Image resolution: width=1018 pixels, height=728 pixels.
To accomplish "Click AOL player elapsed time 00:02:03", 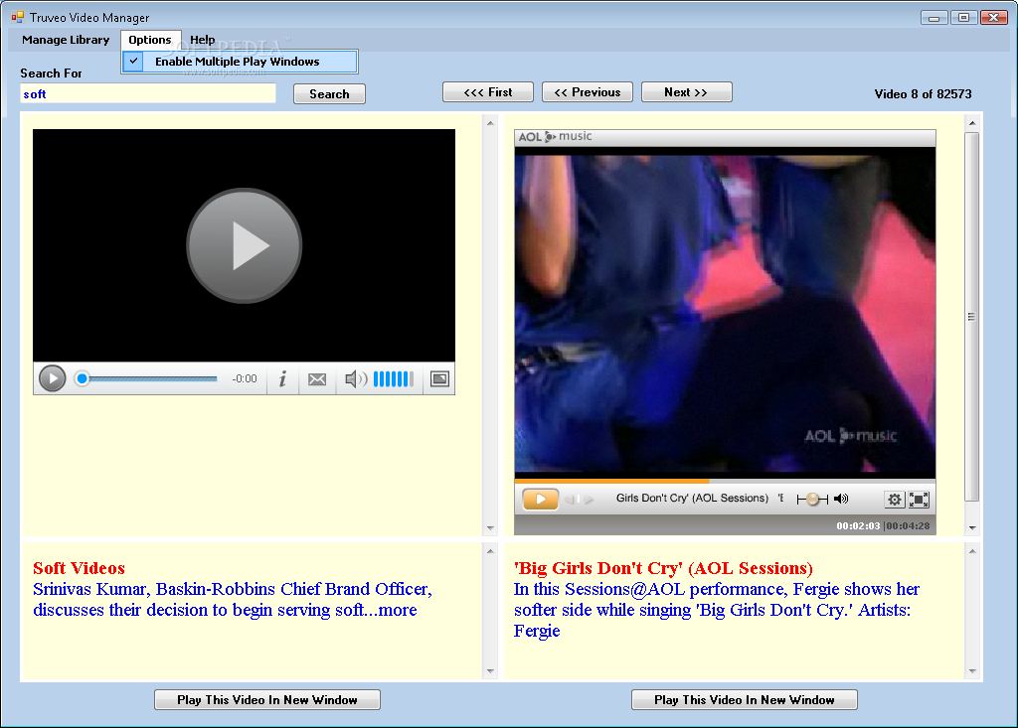I will (x=858, y=526).
